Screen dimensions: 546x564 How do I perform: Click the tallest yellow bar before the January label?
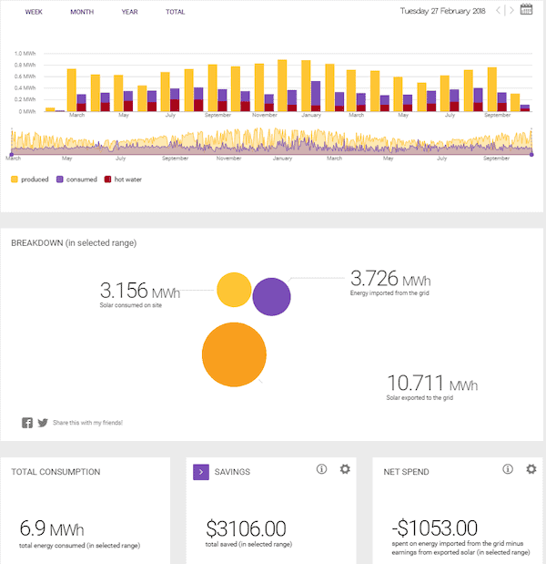(282, 86)
